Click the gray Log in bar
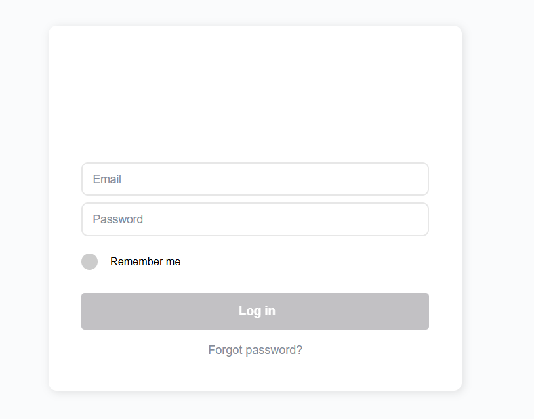 255,311
